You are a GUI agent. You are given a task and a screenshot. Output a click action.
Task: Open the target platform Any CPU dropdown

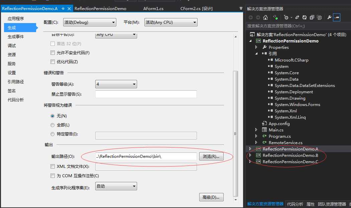[116, 35]
